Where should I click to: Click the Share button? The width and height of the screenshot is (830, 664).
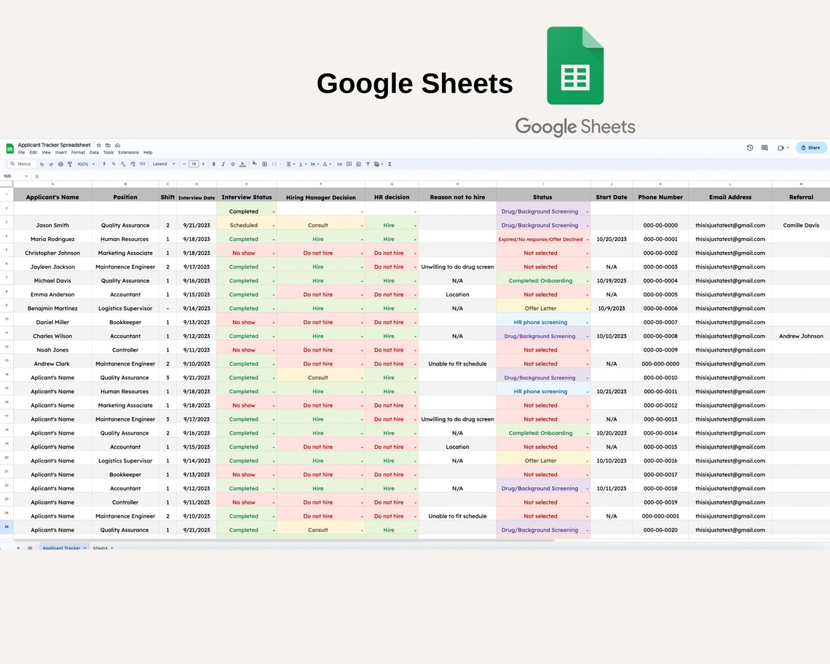(810, 147)
